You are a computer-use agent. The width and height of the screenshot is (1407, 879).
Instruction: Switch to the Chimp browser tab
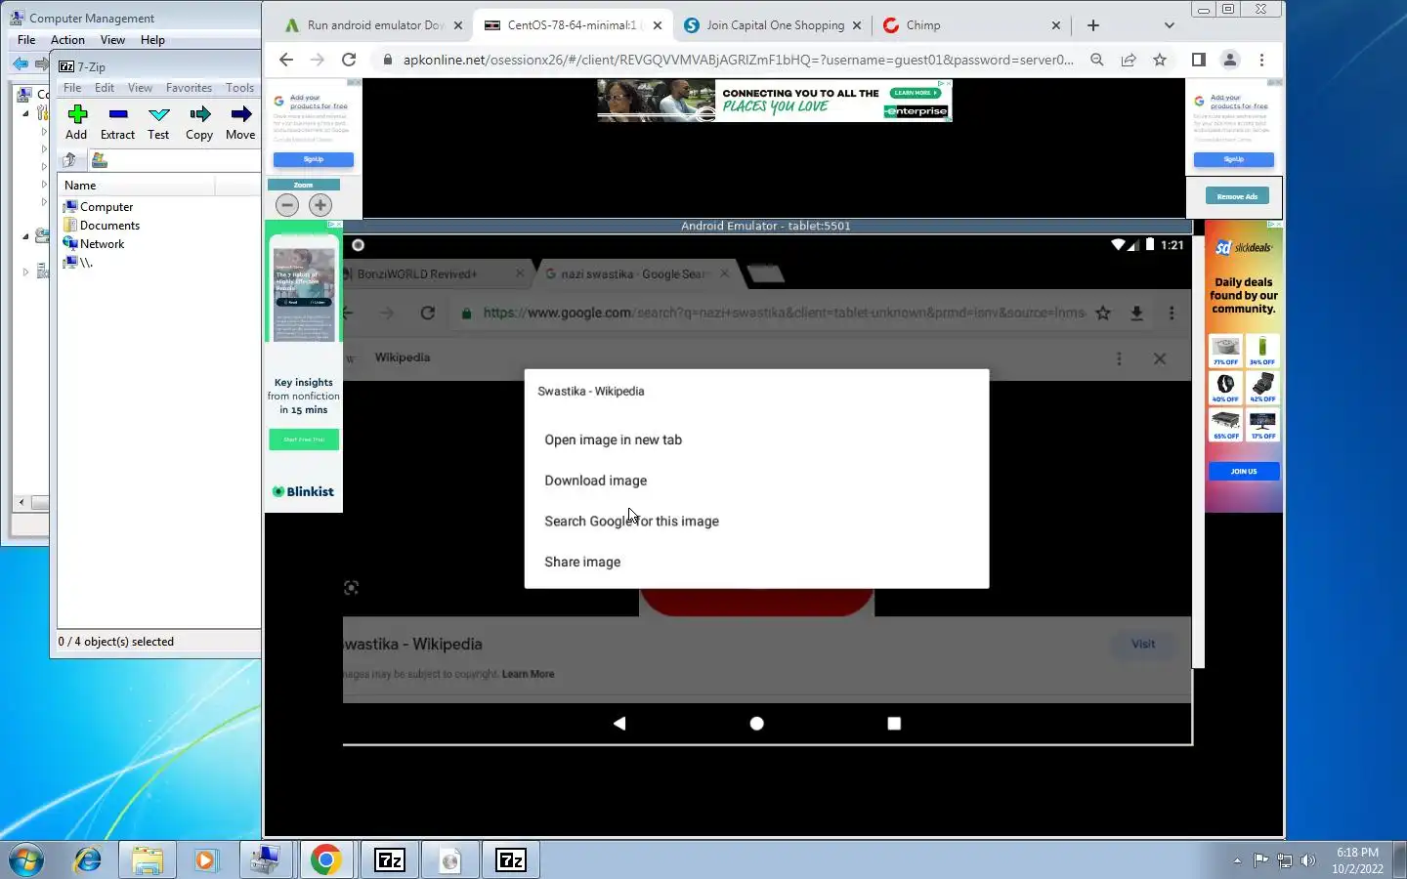[x=971, y=25]
